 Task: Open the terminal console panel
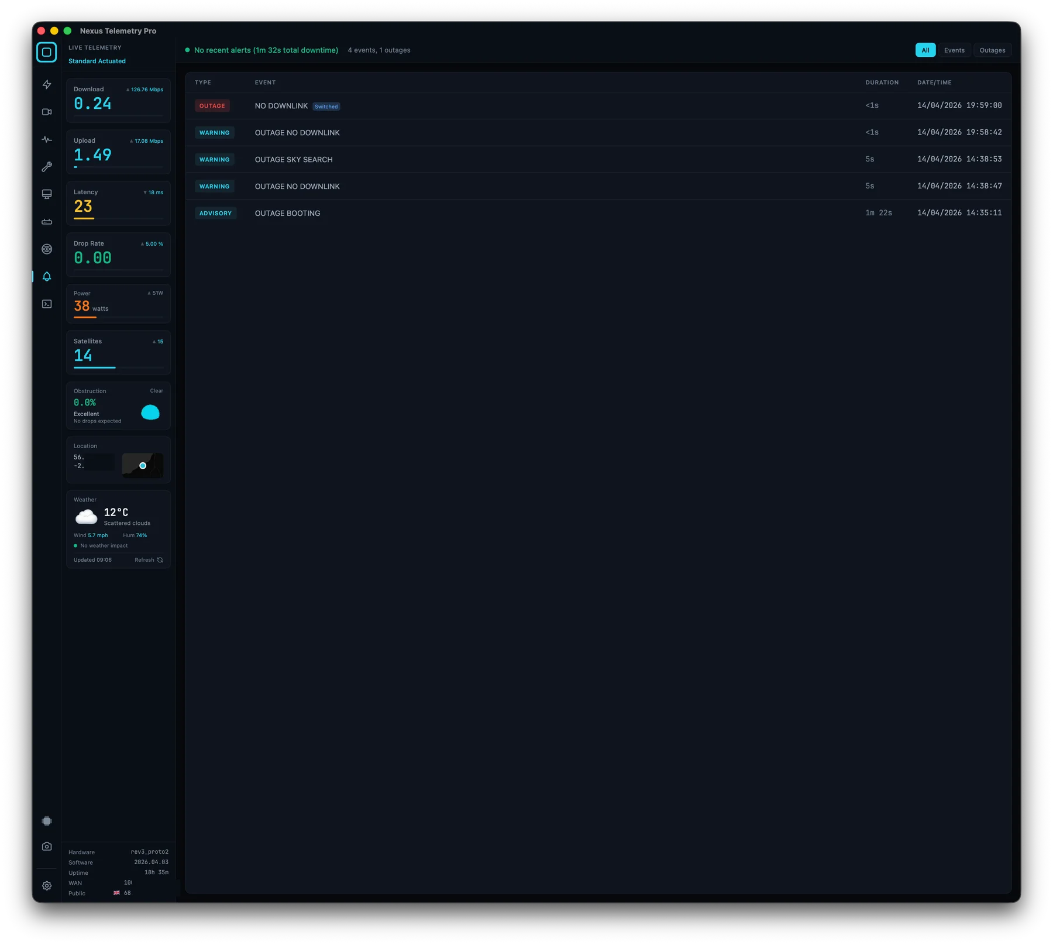(47, 304)
